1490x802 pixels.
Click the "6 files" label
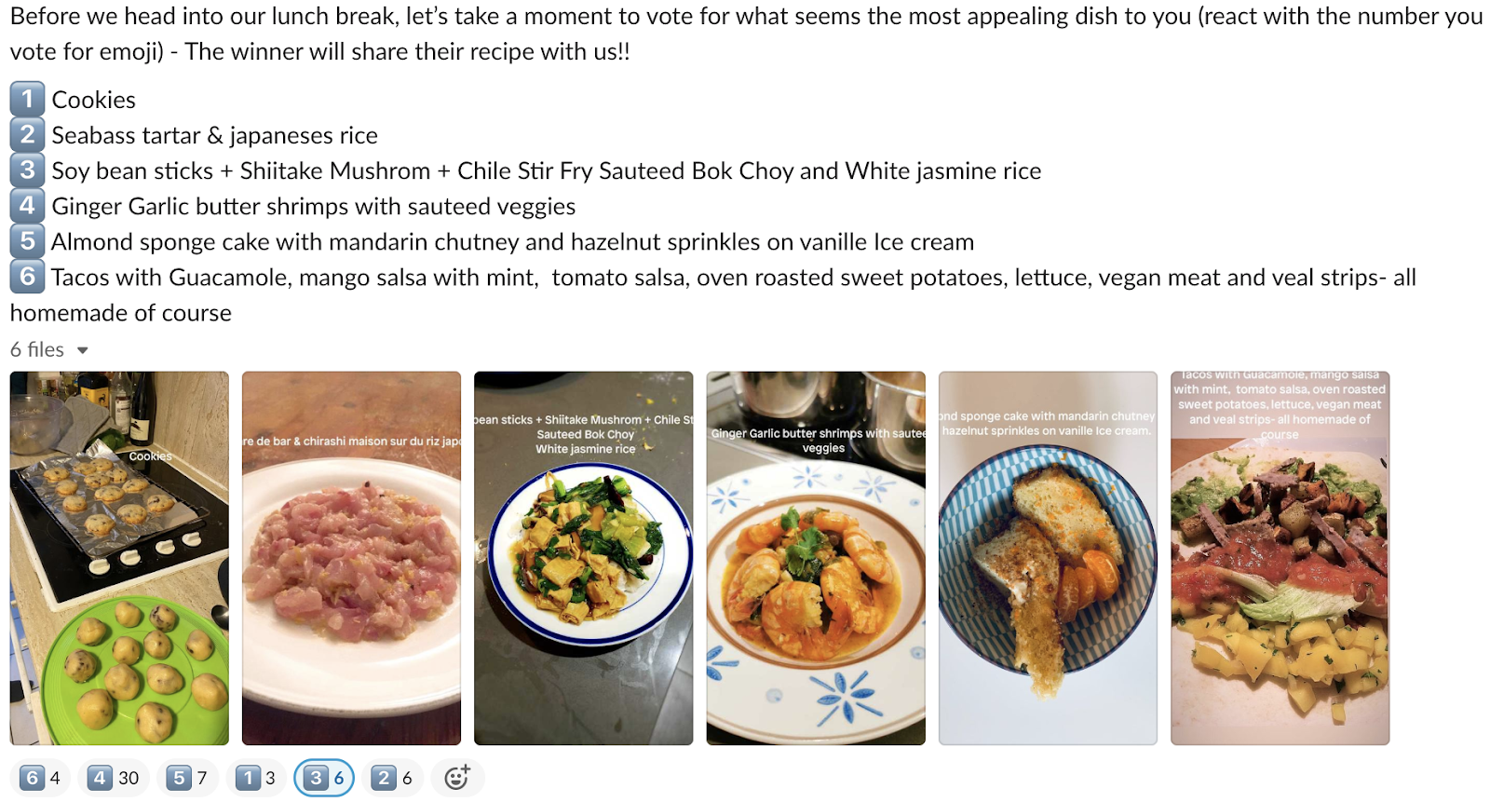click(37, 349)
